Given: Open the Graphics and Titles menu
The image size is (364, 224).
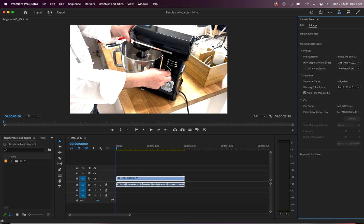Looking at the screenshot, I should [111, 4].
